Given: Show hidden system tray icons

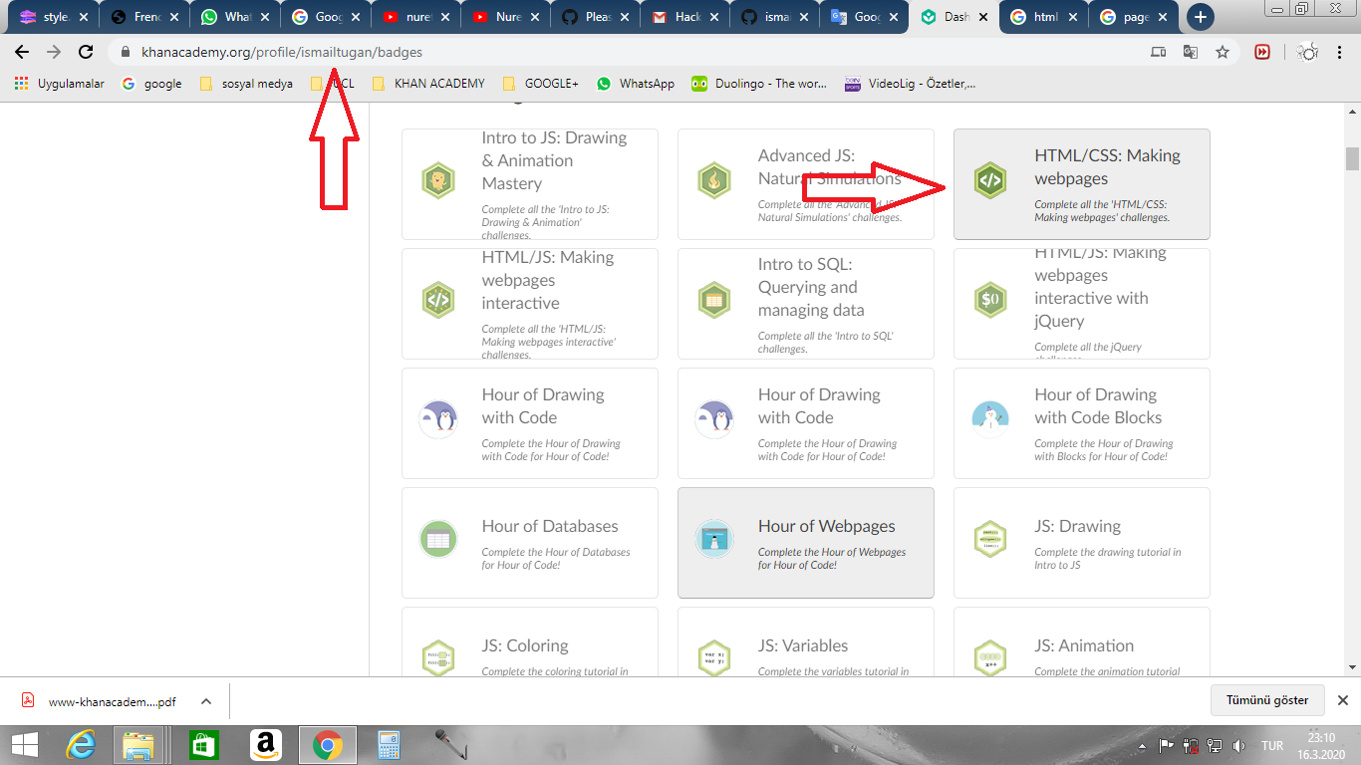Looking at the screenshot, I should coord(1141,745).
